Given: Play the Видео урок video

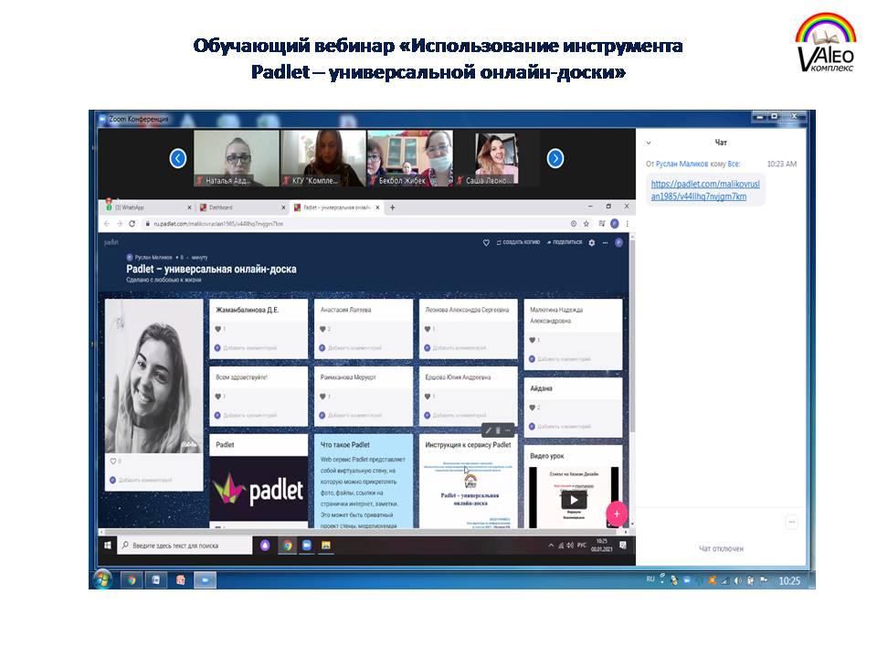Looking at the screenshot, I should pyautogui.click(x=574, y=500).
